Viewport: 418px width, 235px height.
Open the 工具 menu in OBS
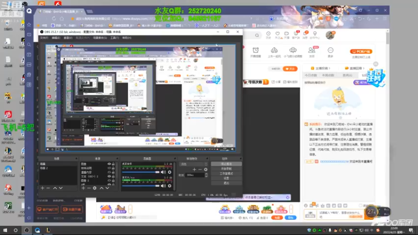click(x=114, y=38)
